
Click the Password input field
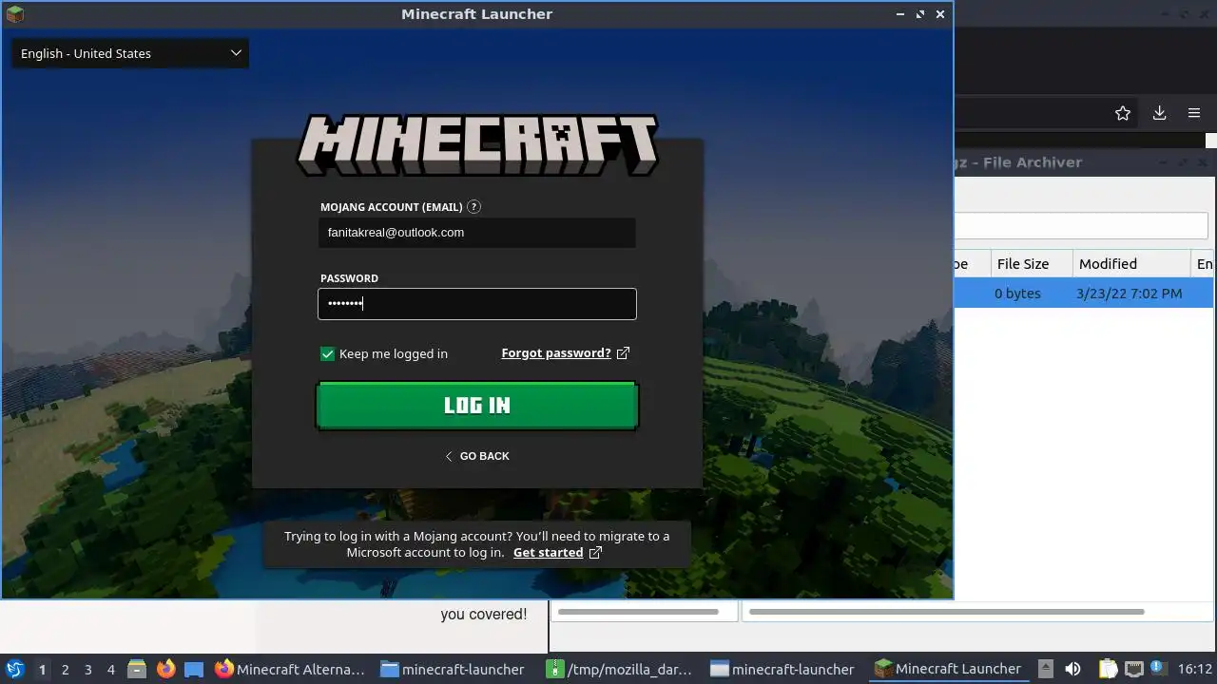(x=477, y=304)
